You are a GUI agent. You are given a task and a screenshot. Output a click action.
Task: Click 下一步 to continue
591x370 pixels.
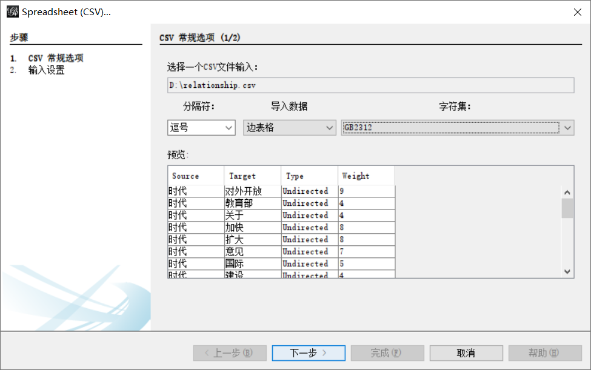tap(309, 353)
